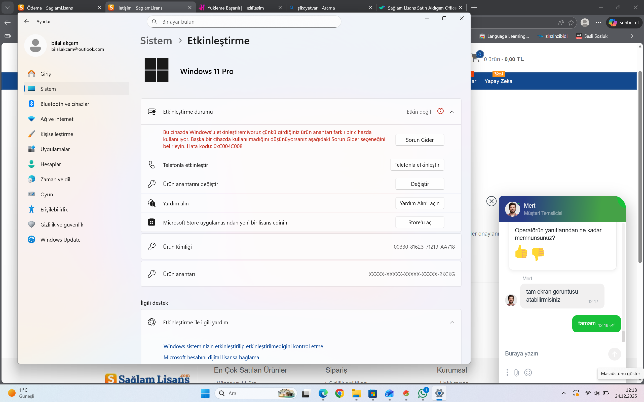Click Değiştir product key button
Screen dimensions: 644x402
420,184
